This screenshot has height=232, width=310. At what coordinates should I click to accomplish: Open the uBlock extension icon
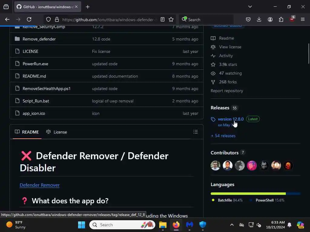[x=292, y=19]
